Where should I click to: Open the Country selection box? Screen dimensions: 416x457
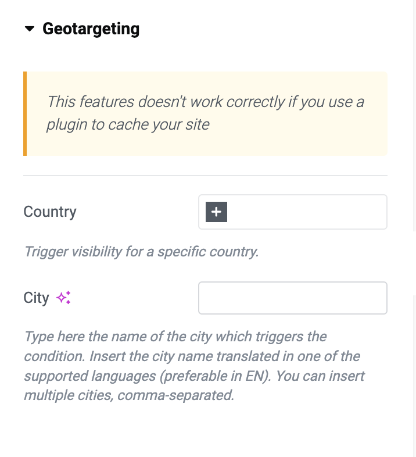click(x=293, y=212)
